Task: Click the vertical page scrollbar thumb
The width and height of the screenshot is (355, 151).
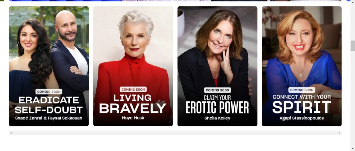Action: click(x=353, y=45)
